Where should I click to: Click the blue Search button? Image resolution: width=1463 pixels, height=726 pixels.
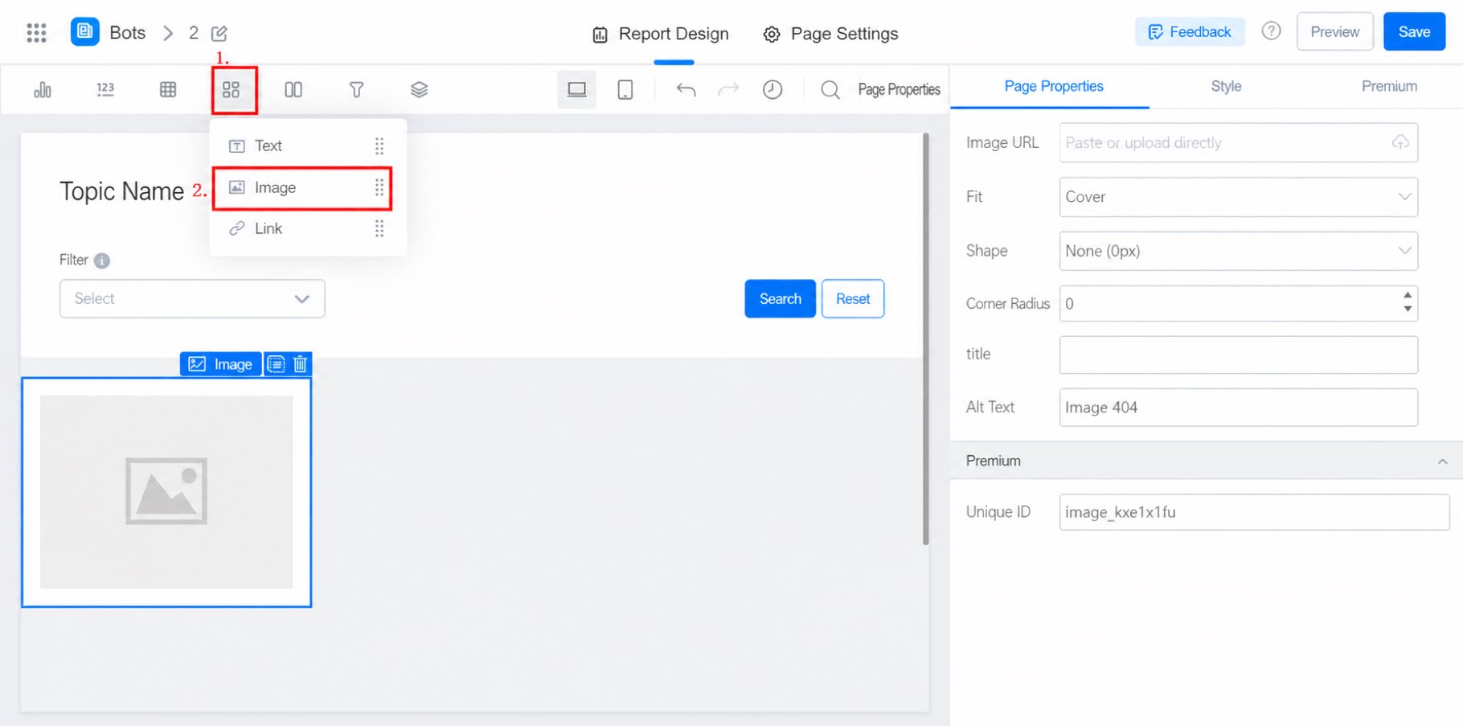pos(780,299)
